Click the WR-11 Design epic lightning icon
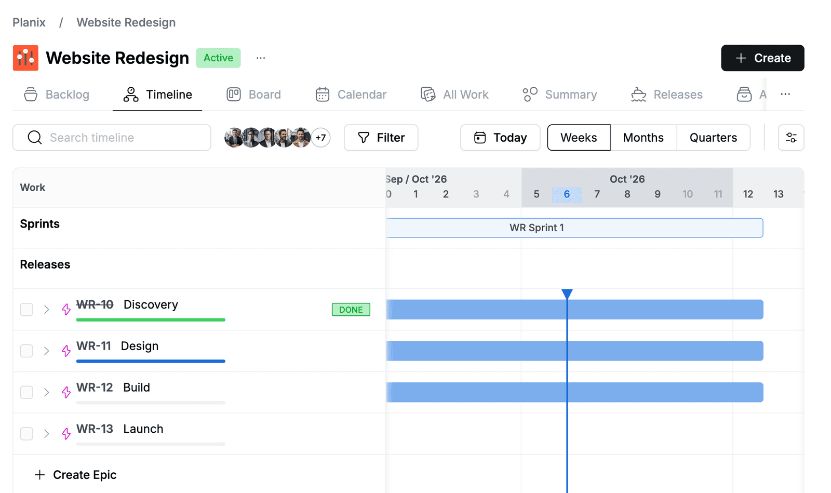The image size is (831, 493). point(66,351)
